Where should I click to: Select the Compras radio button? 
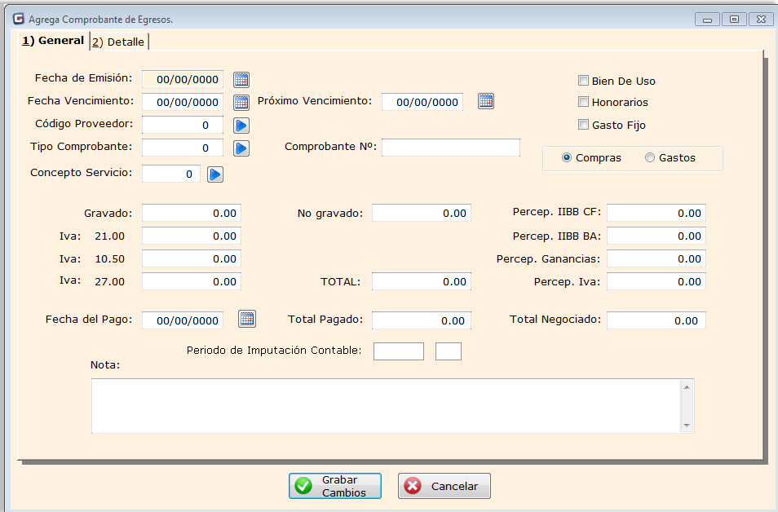567,158
